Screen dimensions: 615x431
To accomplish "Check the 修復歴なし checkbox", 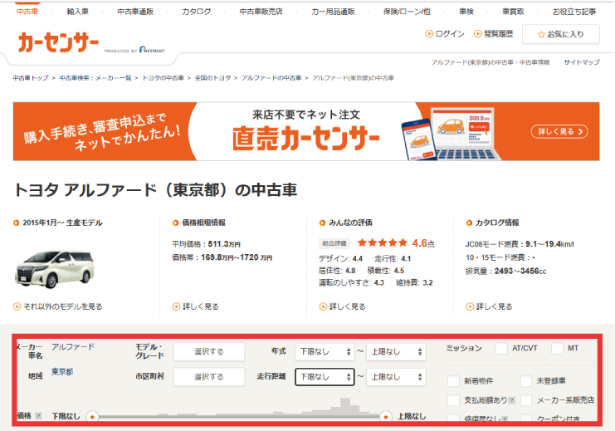I will (453, 419).
